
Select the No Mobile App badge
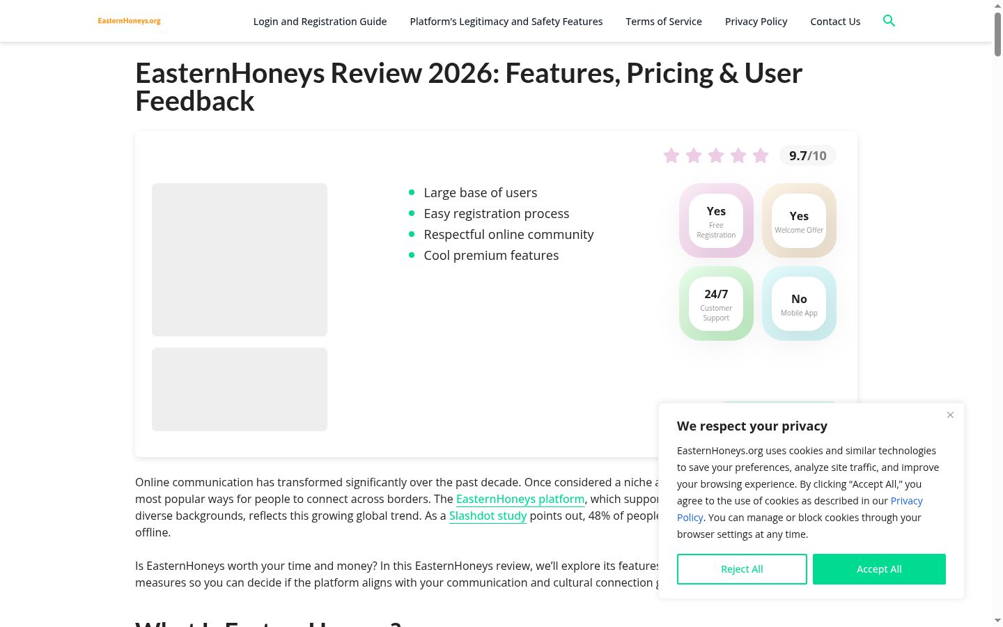[x=799, y=304]
